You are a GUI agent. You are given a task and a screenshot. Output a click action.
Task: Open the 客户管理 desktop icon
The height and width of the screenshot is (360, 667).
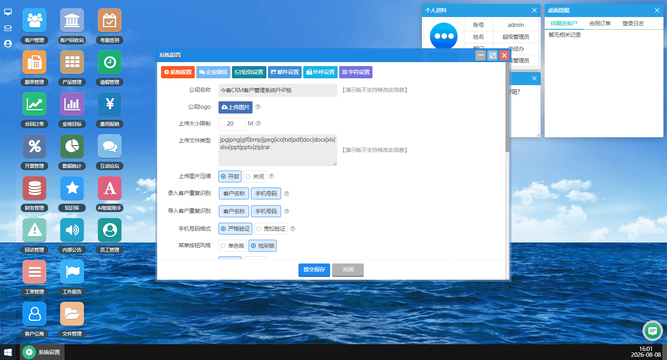[34, 21]
